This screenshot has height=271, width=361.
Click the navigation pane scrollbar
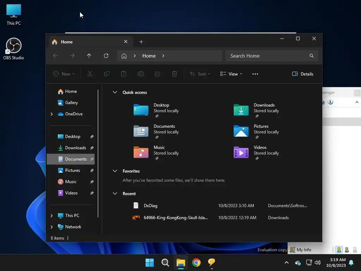coord(98,153)
